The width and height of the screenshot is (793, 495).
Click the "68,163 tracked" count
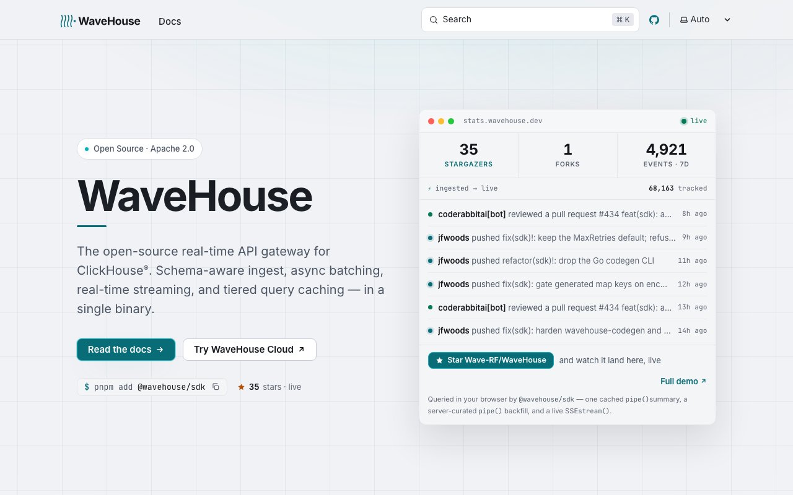(678, 188)
